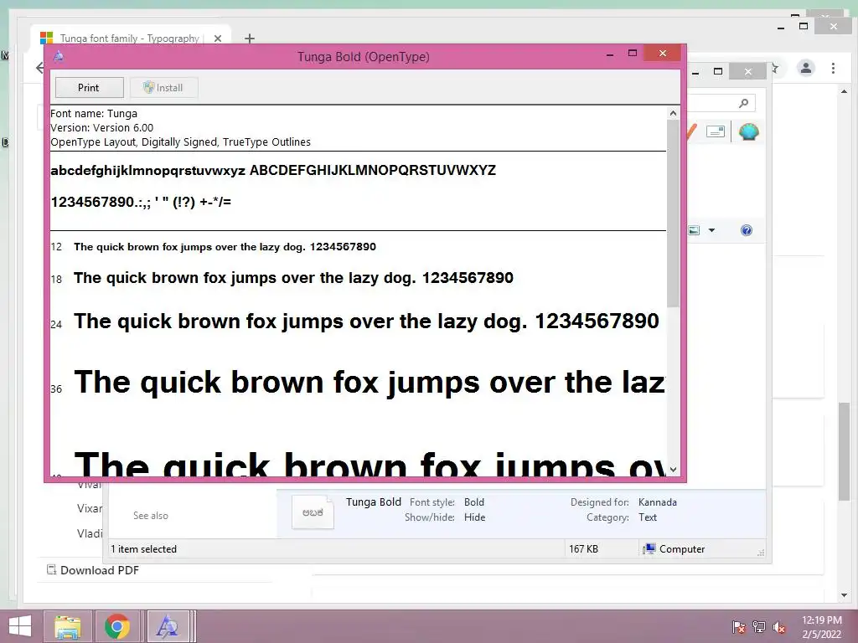Click '1 item selected' status text
Viewport: 858px width, 643px height.
click(143, 549)
